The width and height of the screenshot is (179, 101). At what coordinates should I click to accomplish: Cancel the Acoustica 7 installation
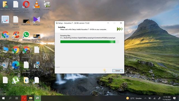(x=117, y=70)
